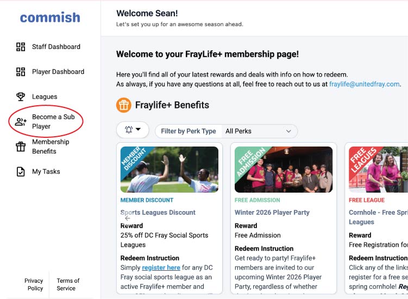This screenshot has width=408, height=299.
Task: Click the Player Dashboard grid icon
Action: (x=21, y=72)
